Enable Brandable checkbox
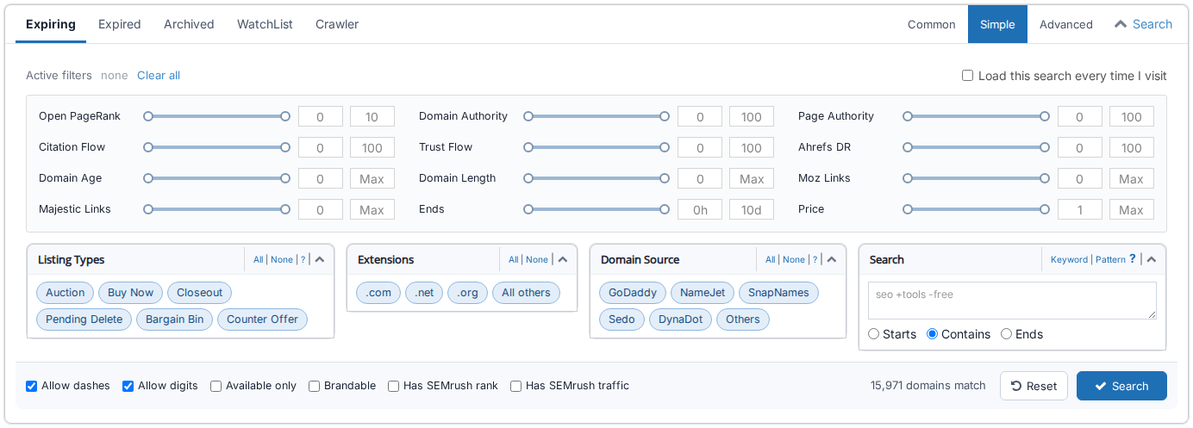Viewport: 1193px width, 428px height. [315, 386]
